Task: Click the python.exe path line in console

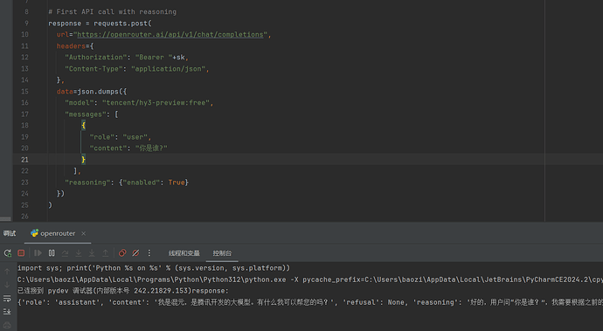Action: coord(310,279)
